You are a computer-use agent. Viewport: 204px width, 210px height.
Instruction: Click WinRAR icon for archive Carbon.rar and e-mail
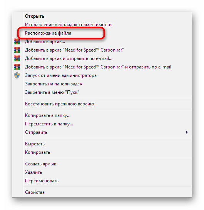[x=17, y=67]
